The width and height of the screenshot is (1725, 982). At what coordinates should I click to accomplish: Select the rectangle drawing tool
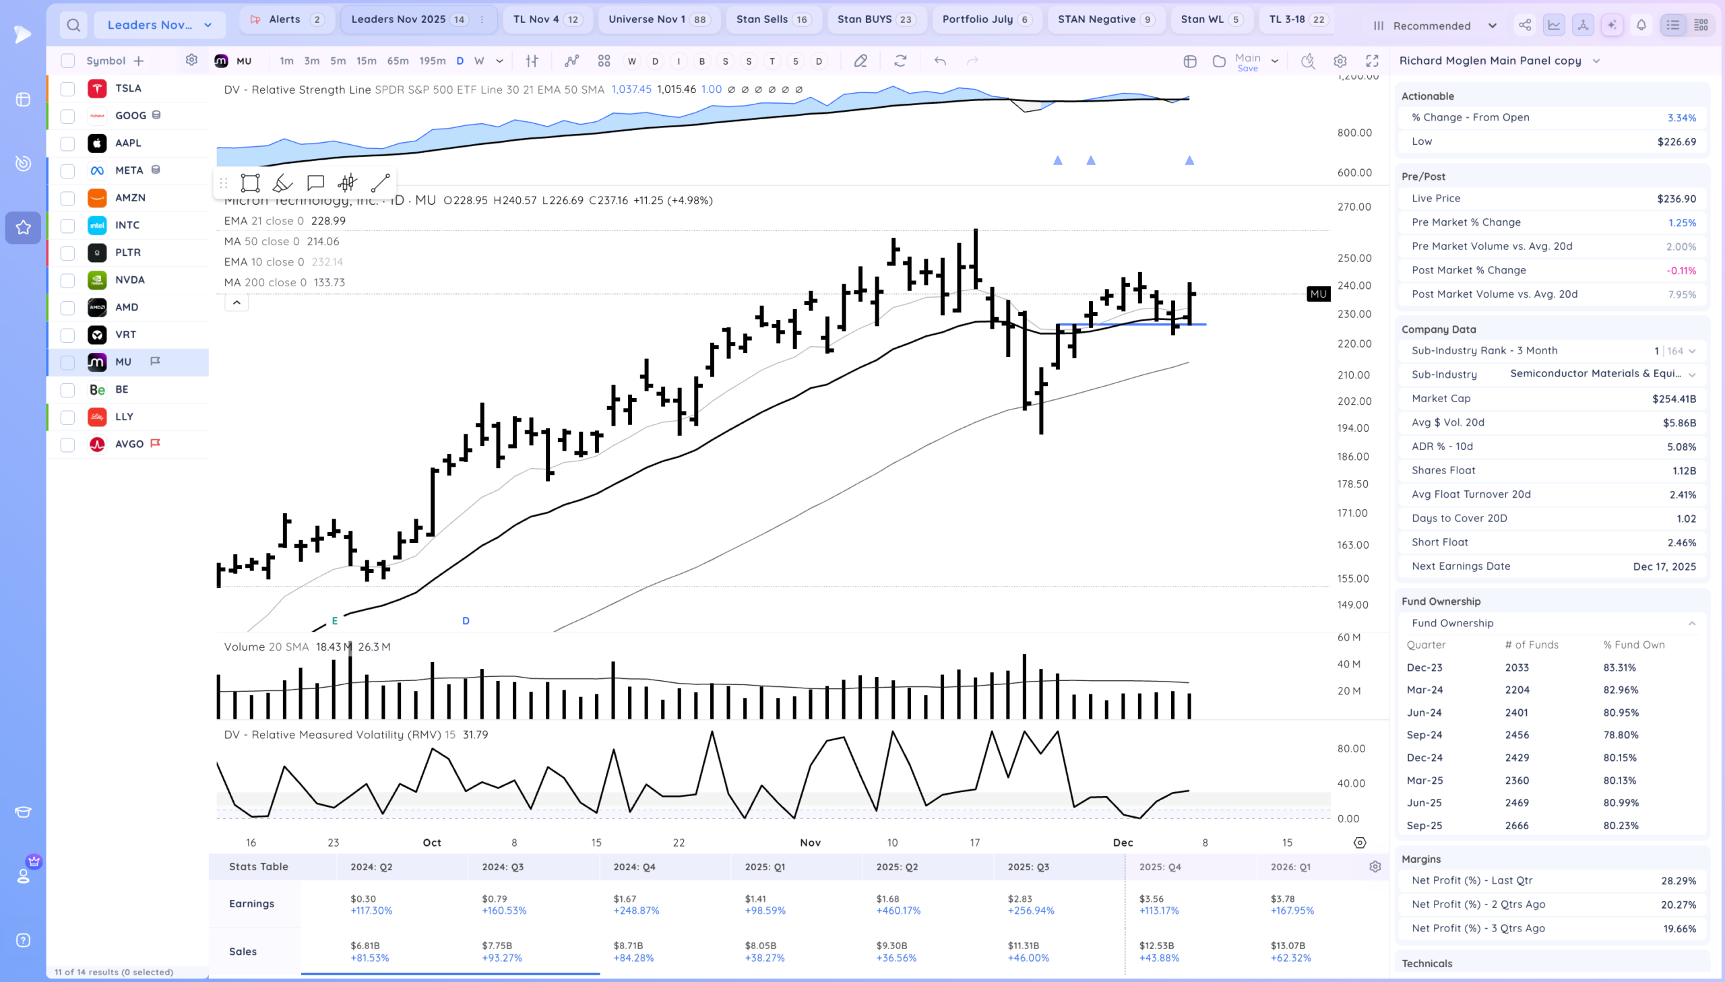250,183
